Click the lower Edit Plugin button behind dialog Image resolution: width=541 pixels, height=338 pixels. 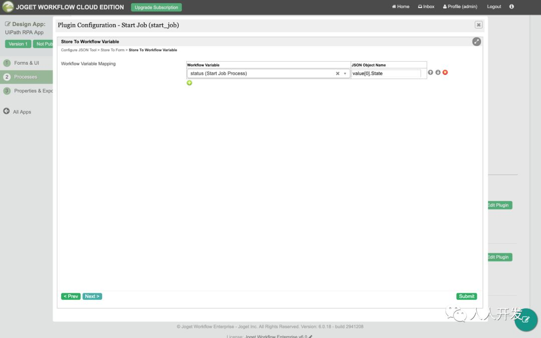[x=499, y=257]
